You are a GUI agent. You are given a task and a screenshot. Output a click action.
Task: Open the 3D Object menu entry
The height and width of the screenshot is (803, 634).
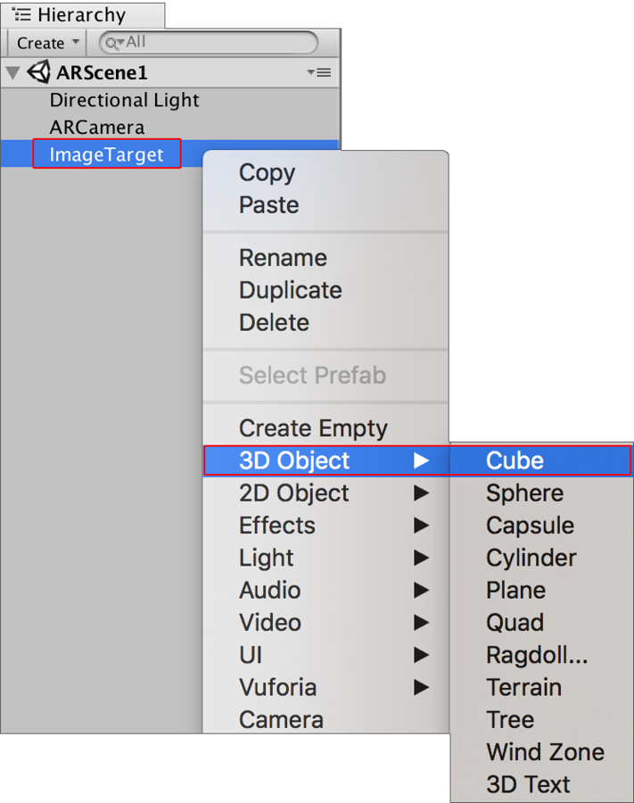(x=326, y=460)
